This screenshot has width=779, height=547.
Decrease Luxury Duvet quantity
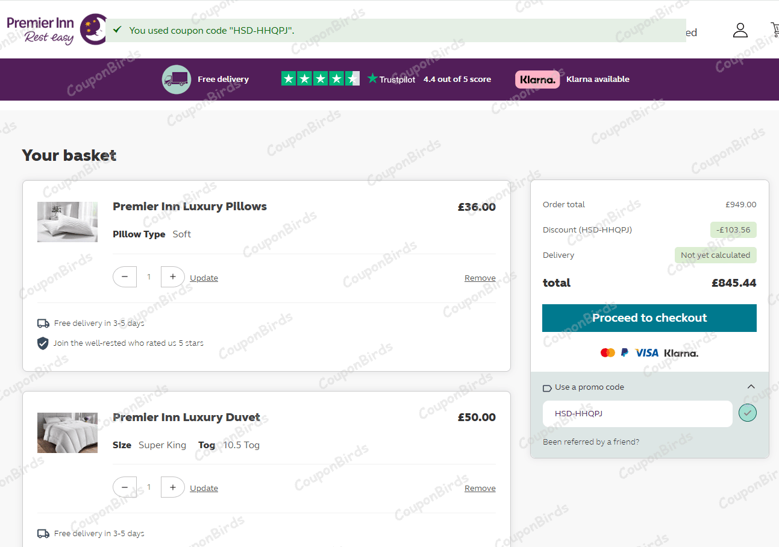[125, 487]
